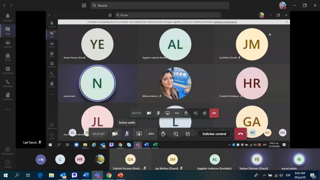
Task: Select Melissa Adames' video tile
Action: coord(175,83)
